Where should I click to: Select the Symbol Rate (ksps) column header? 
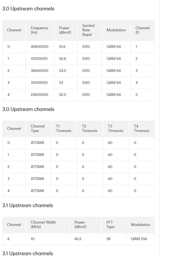point(88,30)
